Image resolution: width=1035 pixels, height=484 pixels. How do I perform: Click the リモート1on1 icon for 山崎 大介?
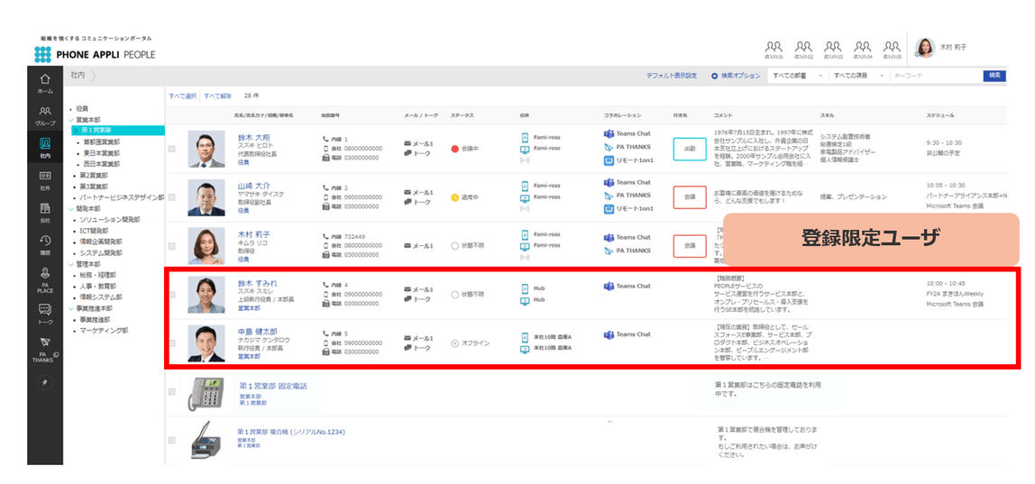[x=609, y=209]
